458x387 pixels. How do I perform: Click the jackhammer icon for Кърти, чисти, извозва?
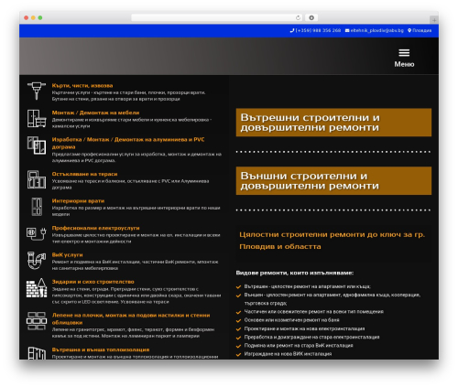tap(37, 91)
